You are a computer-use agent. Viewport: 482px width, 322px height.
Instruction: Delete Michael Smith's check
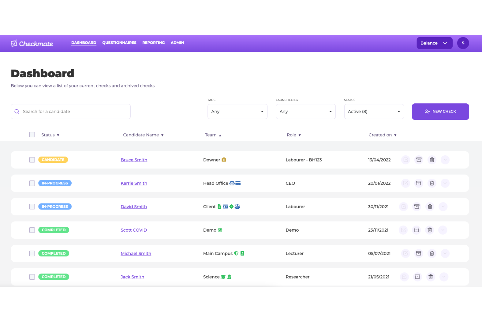(432, 253)
